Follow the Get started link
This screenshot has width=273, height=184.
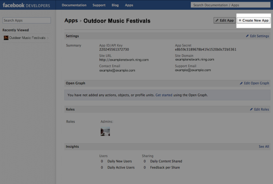[x=164, y=95]
